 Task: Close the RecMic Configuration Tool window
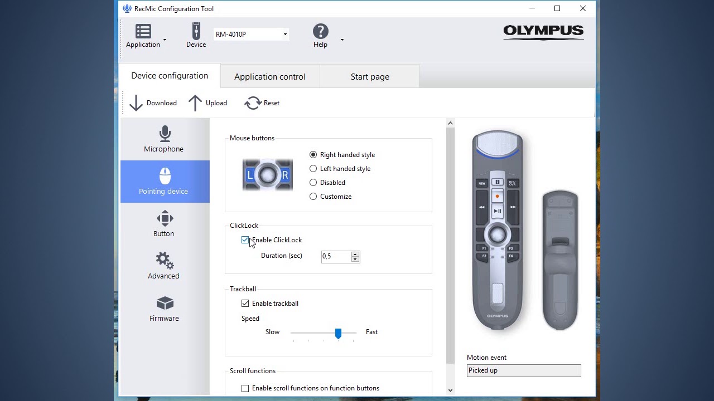(x=583, y=8)
